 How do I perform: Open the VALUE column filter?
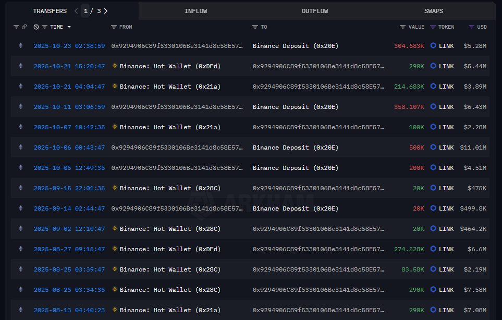pos(403,27)
